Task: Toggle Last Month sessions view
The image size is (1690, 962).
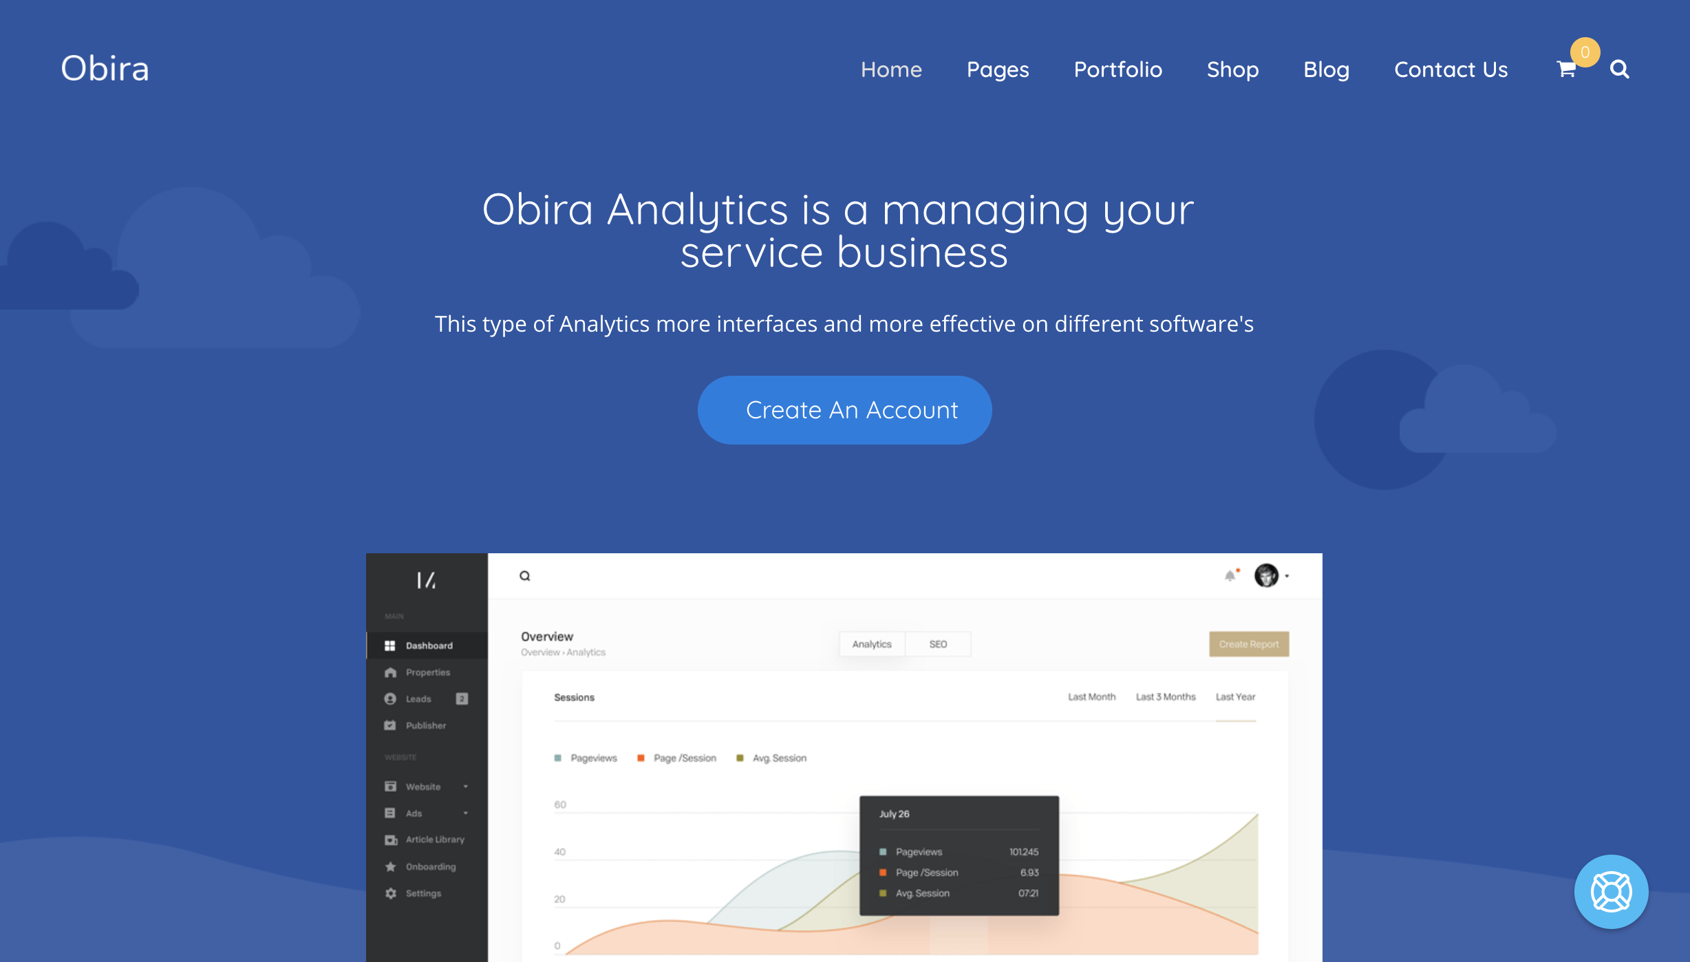Action: 1089,698
